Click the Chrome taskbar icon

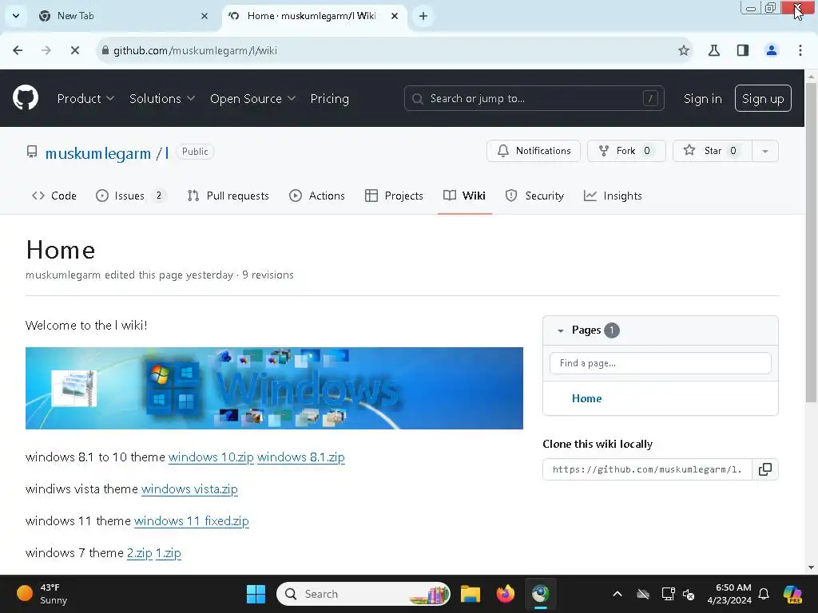tap(541, 594)
